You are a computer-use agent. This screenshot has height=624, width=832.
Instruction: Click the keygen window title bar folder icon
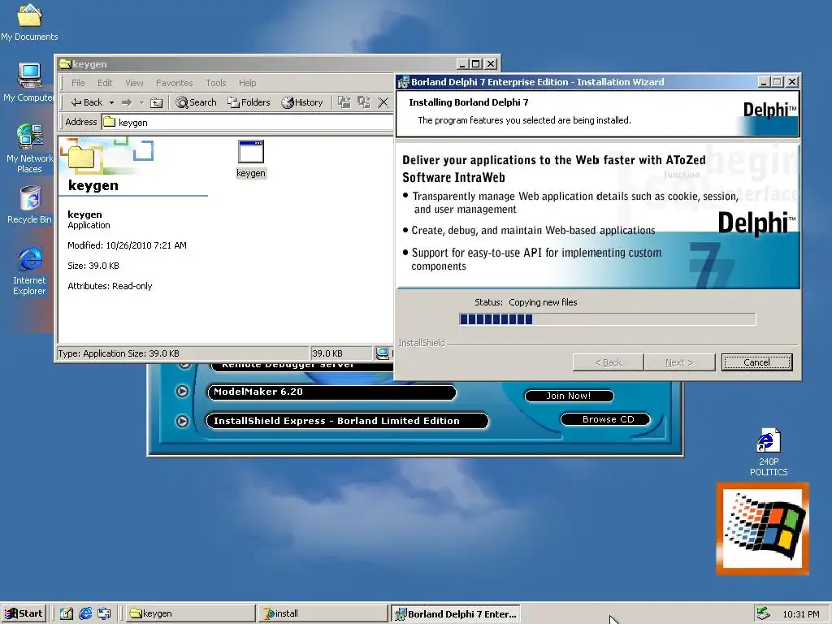click(x=65, y=63)
